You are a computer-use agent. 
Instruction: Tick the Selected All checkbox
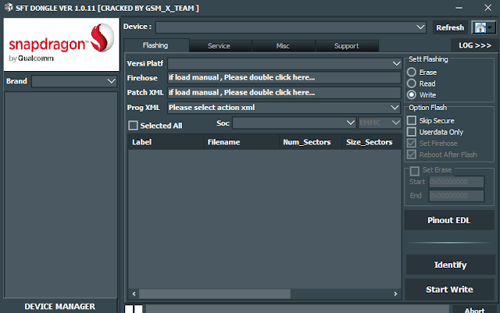(x=133, y=126)
